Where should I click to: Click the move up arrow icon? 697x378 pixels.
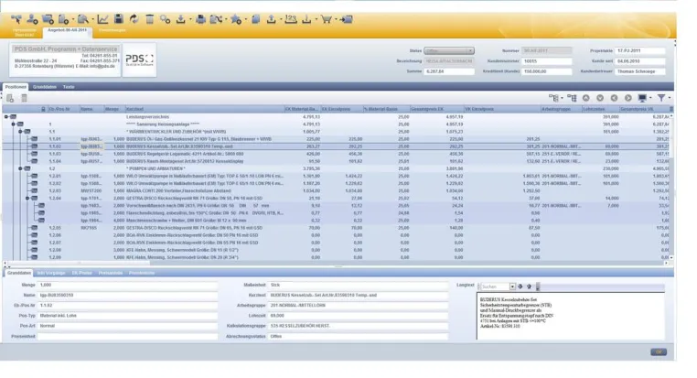point(586,98)
